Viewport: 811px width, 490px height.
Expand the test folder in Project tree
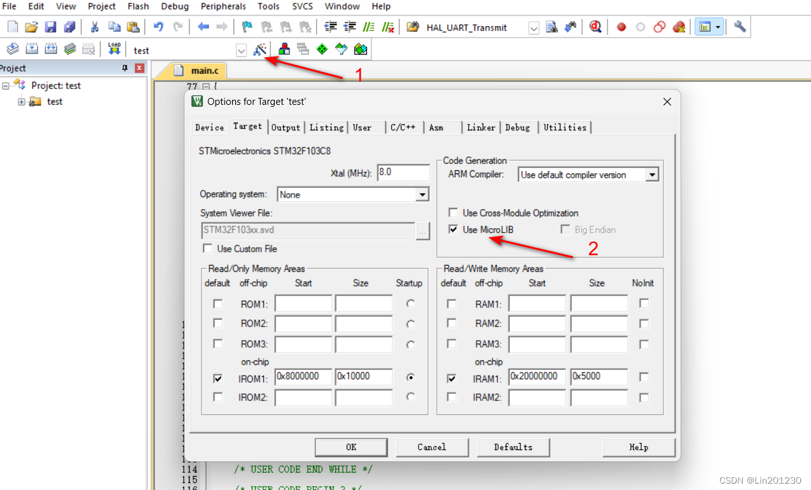click(22, 102)
